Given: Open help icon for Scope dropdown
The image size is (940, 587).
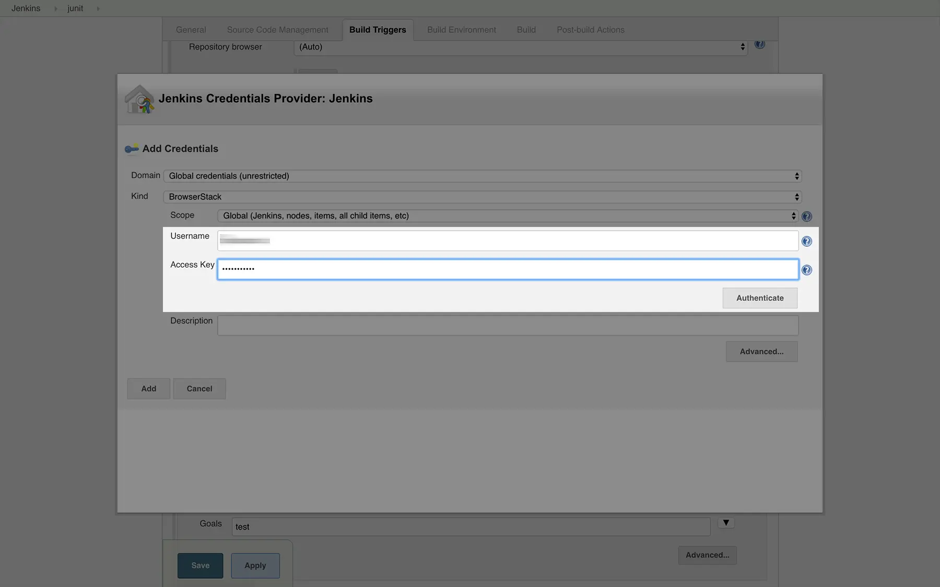Looking at the screenshot, I should pyautogui.click(x=806, y=216).
